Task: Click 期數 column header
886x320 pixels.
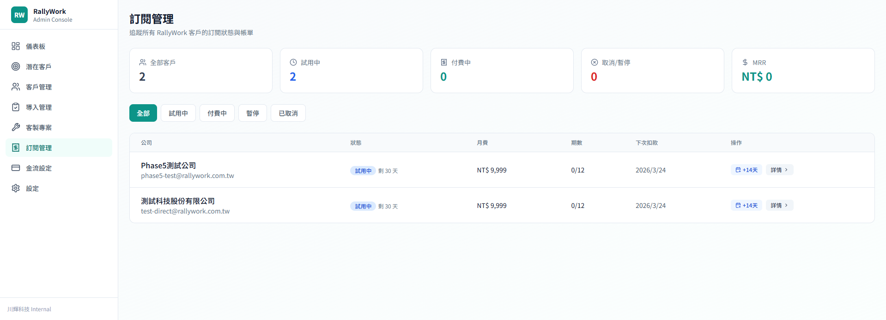Action: [x=577, y=143]
